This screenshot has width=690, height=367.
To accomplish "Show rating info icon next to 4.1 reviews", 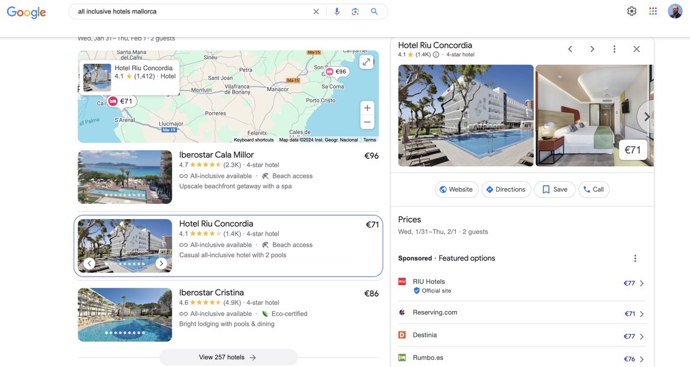I will point(436,55).
